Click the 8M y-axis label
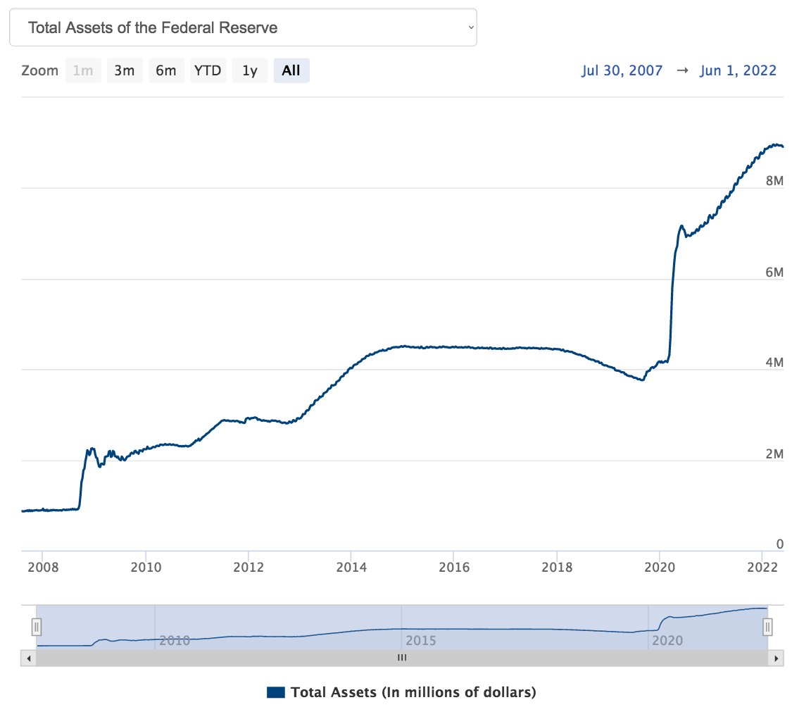 (774, 180)
